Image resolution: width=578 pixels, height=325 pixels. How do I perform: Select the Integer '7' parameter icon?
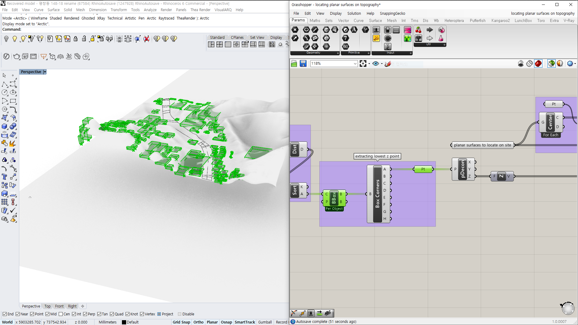(x=346, y=38)
